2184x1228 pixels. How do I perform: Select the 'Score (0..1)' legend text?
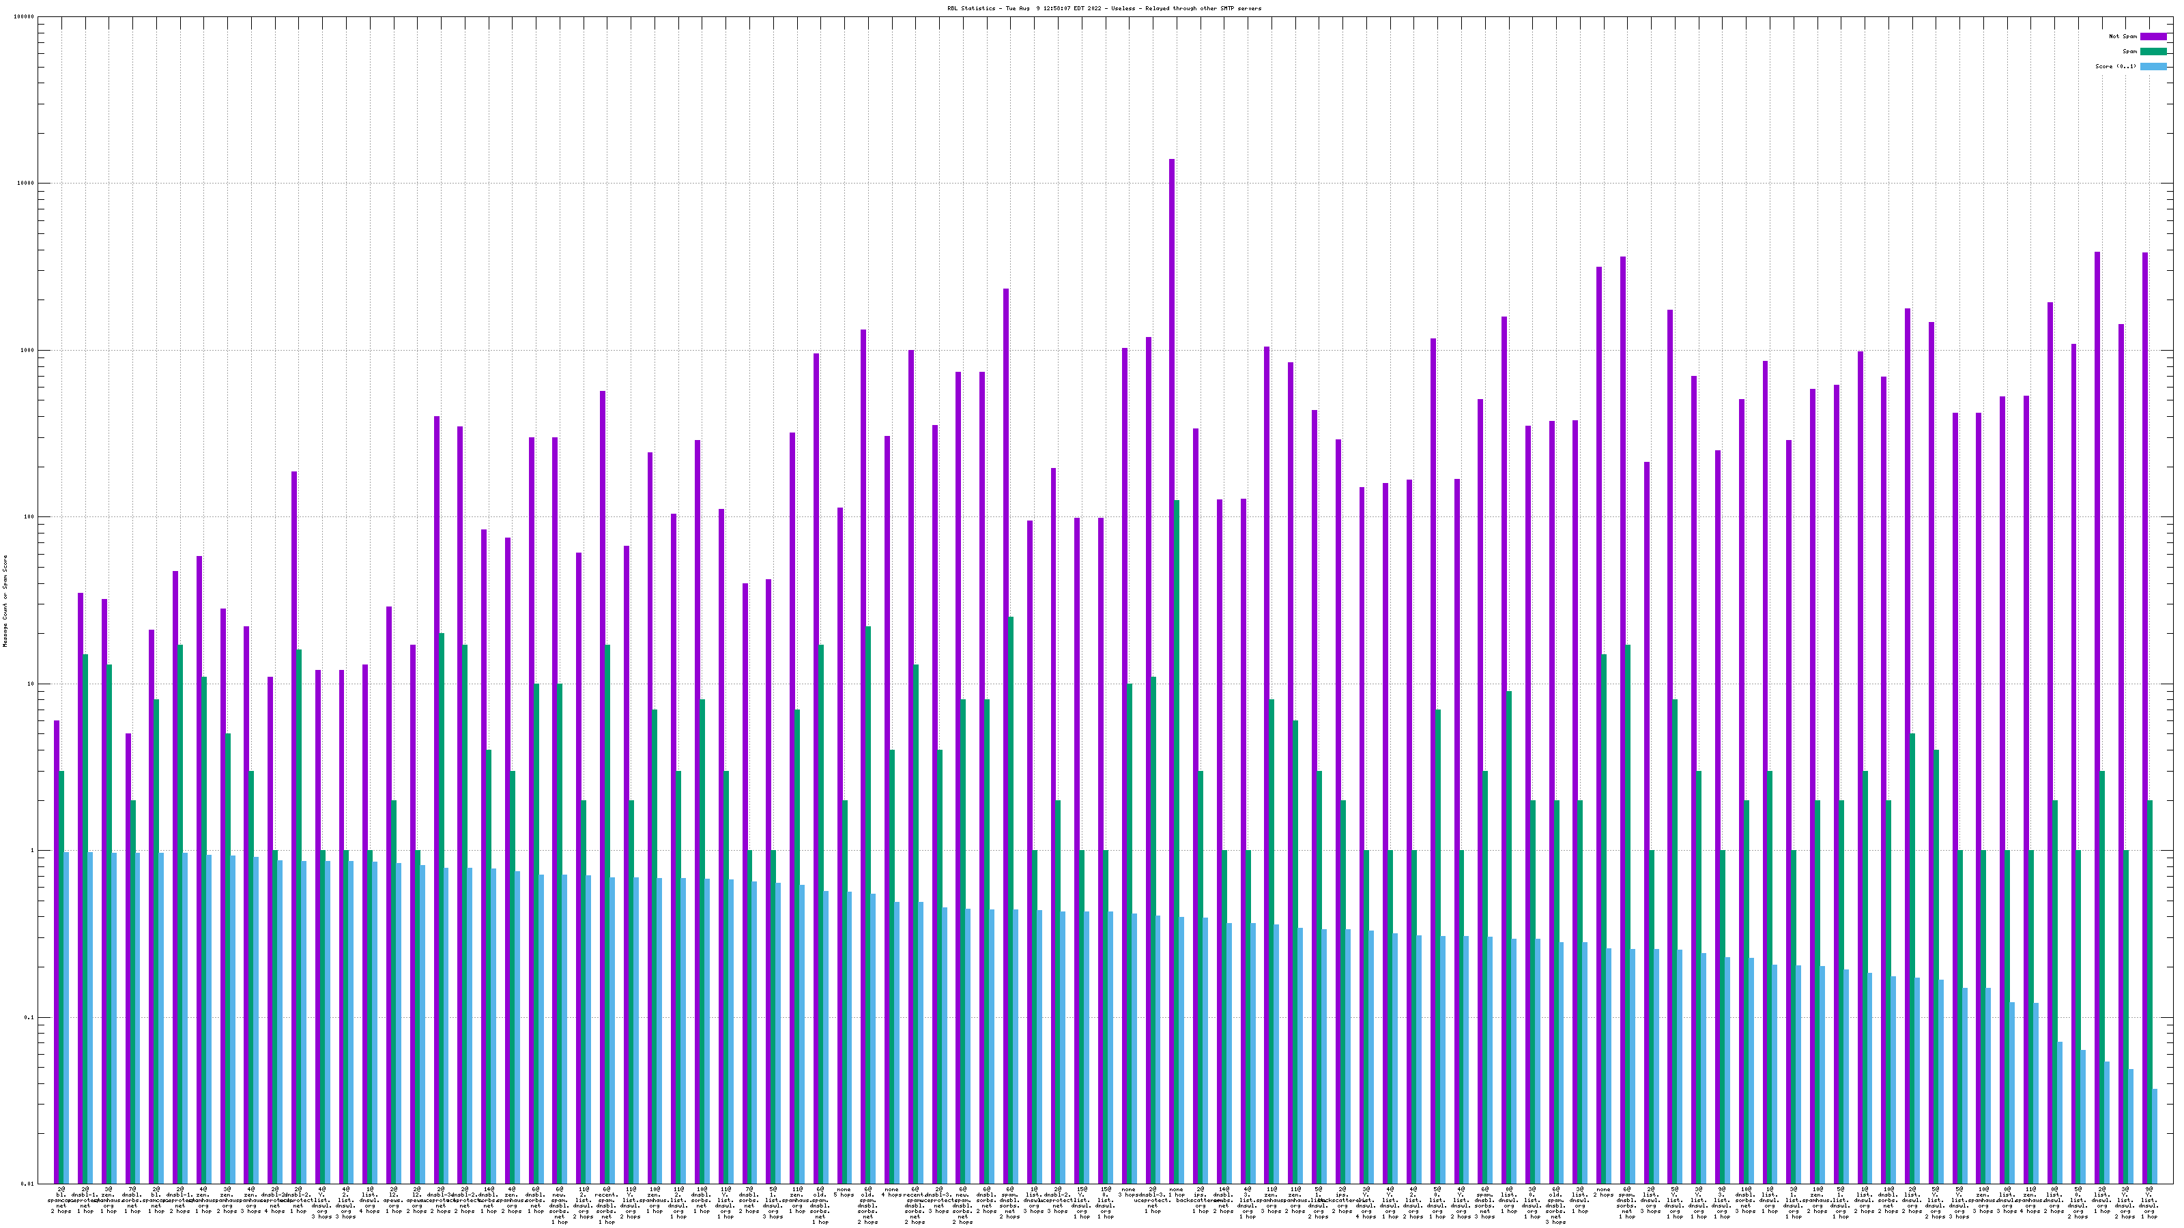click(x=2115, y=67)
